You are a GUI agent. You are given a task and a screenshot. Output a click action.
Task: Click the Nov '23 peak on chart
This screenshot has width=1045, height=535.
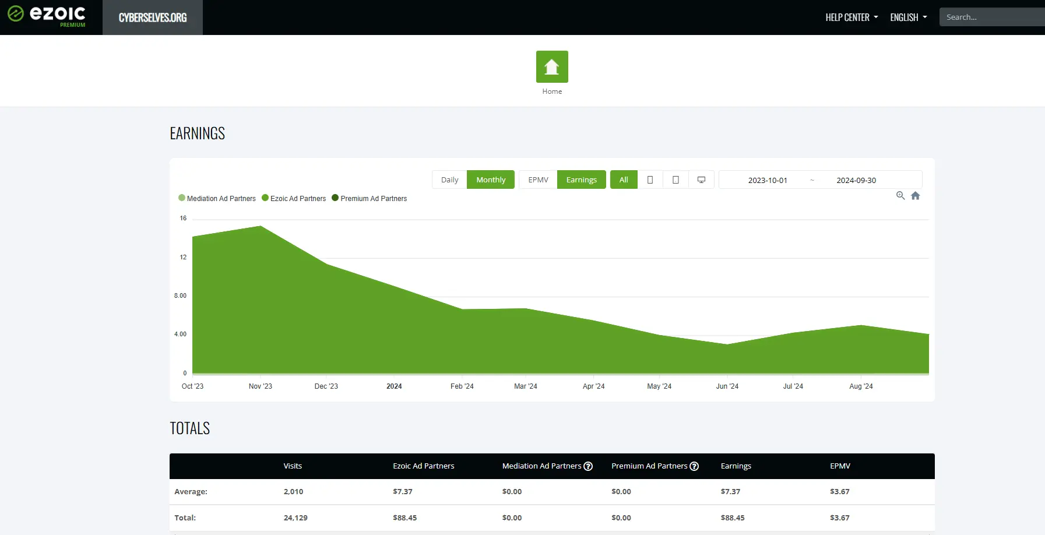pos(261,226)
